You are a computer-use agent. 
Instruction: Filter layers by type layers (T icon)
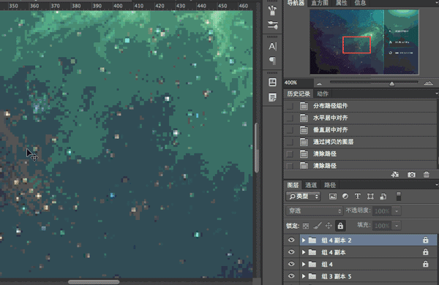(358, 197)
